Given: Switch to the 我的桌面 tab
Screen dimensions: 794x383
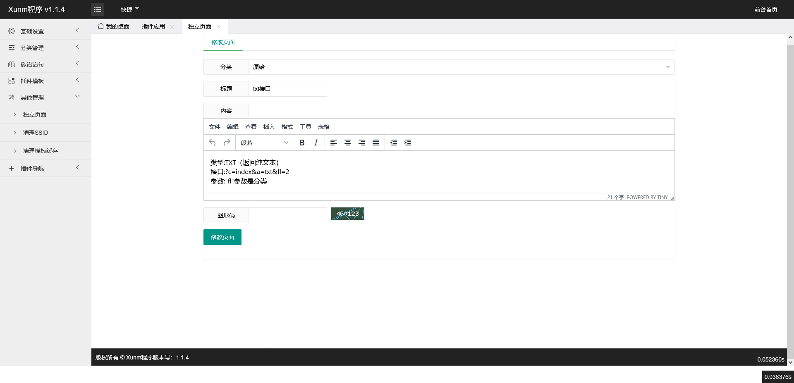Looking at the screenshot, I should pos(114,26).
